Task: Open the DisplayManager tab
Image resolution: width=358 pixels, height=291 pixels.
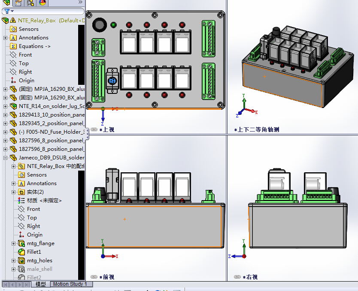Action: (42, 3)
